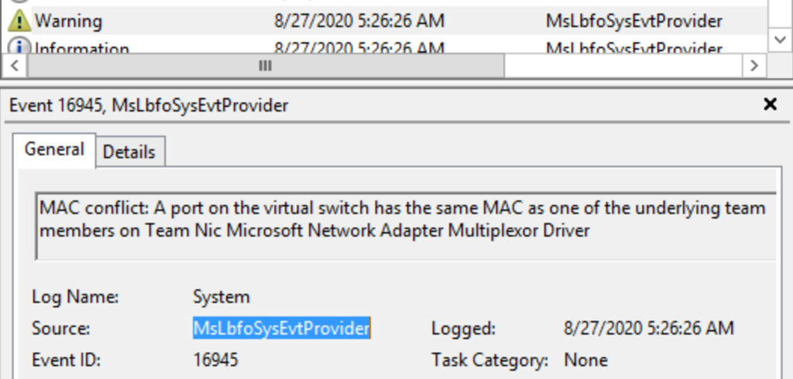This screenshot has width=793, height=379.
Task: Click the Logged date 8/27/2020 5:26:26 AM
Action: pyautogui.click(x=648, y=328)
